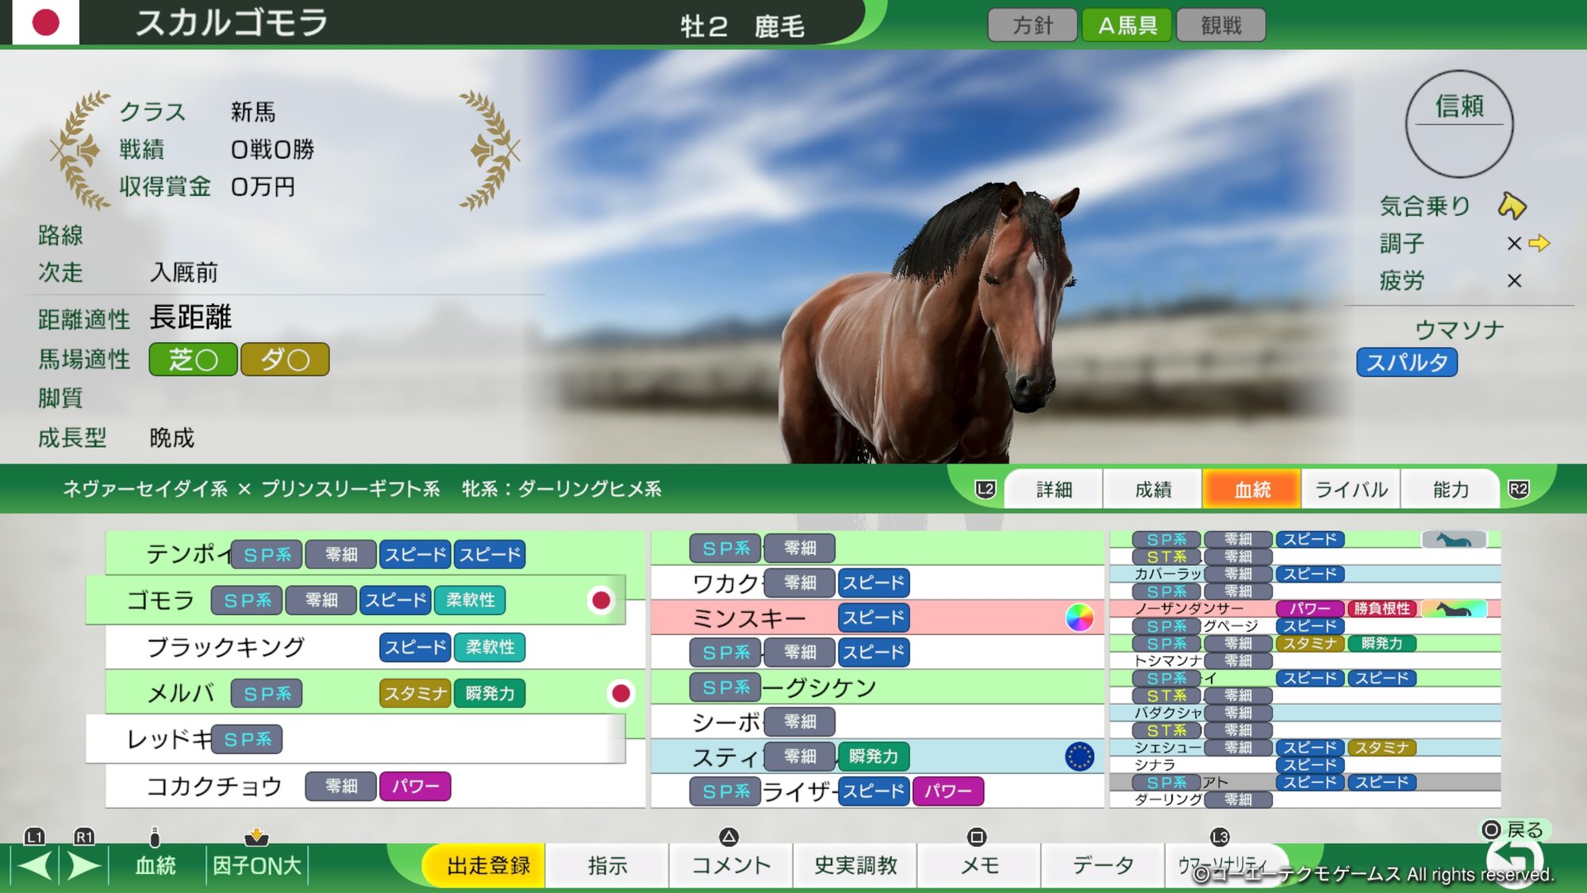Click the 史実調教 button
The width and height of the screenshot is (1587, 893).
[855, 865]
